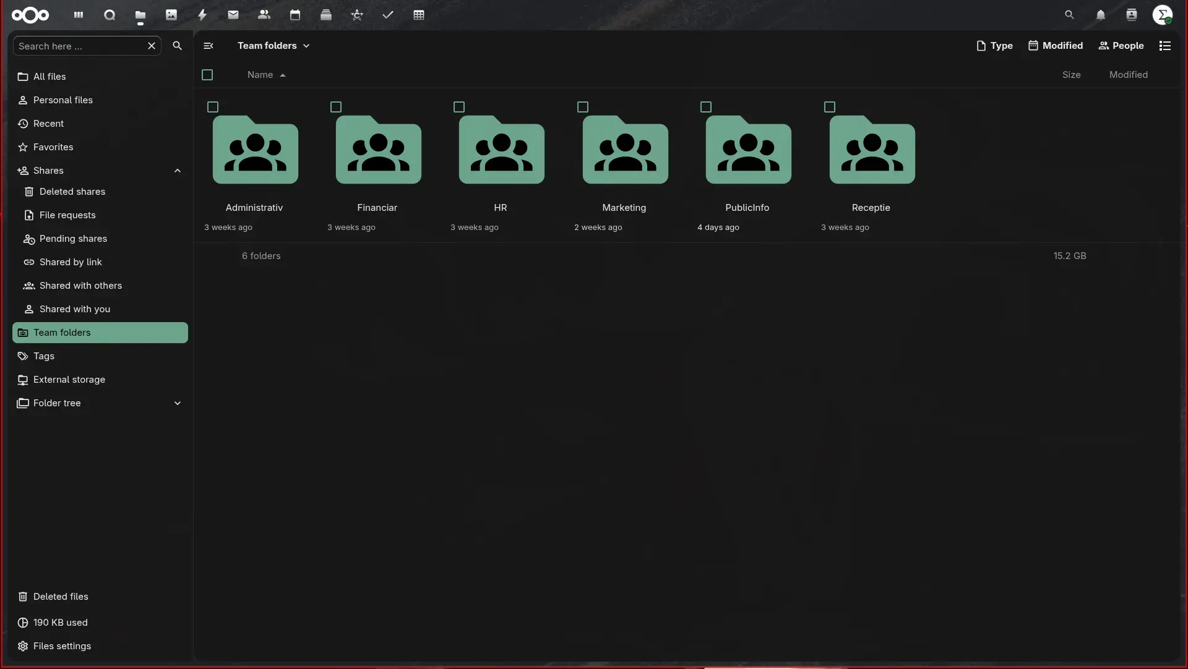Screen dimensions: 1188x669
Task: Expand the Folder tree chevron
Action: click(178, 403)
